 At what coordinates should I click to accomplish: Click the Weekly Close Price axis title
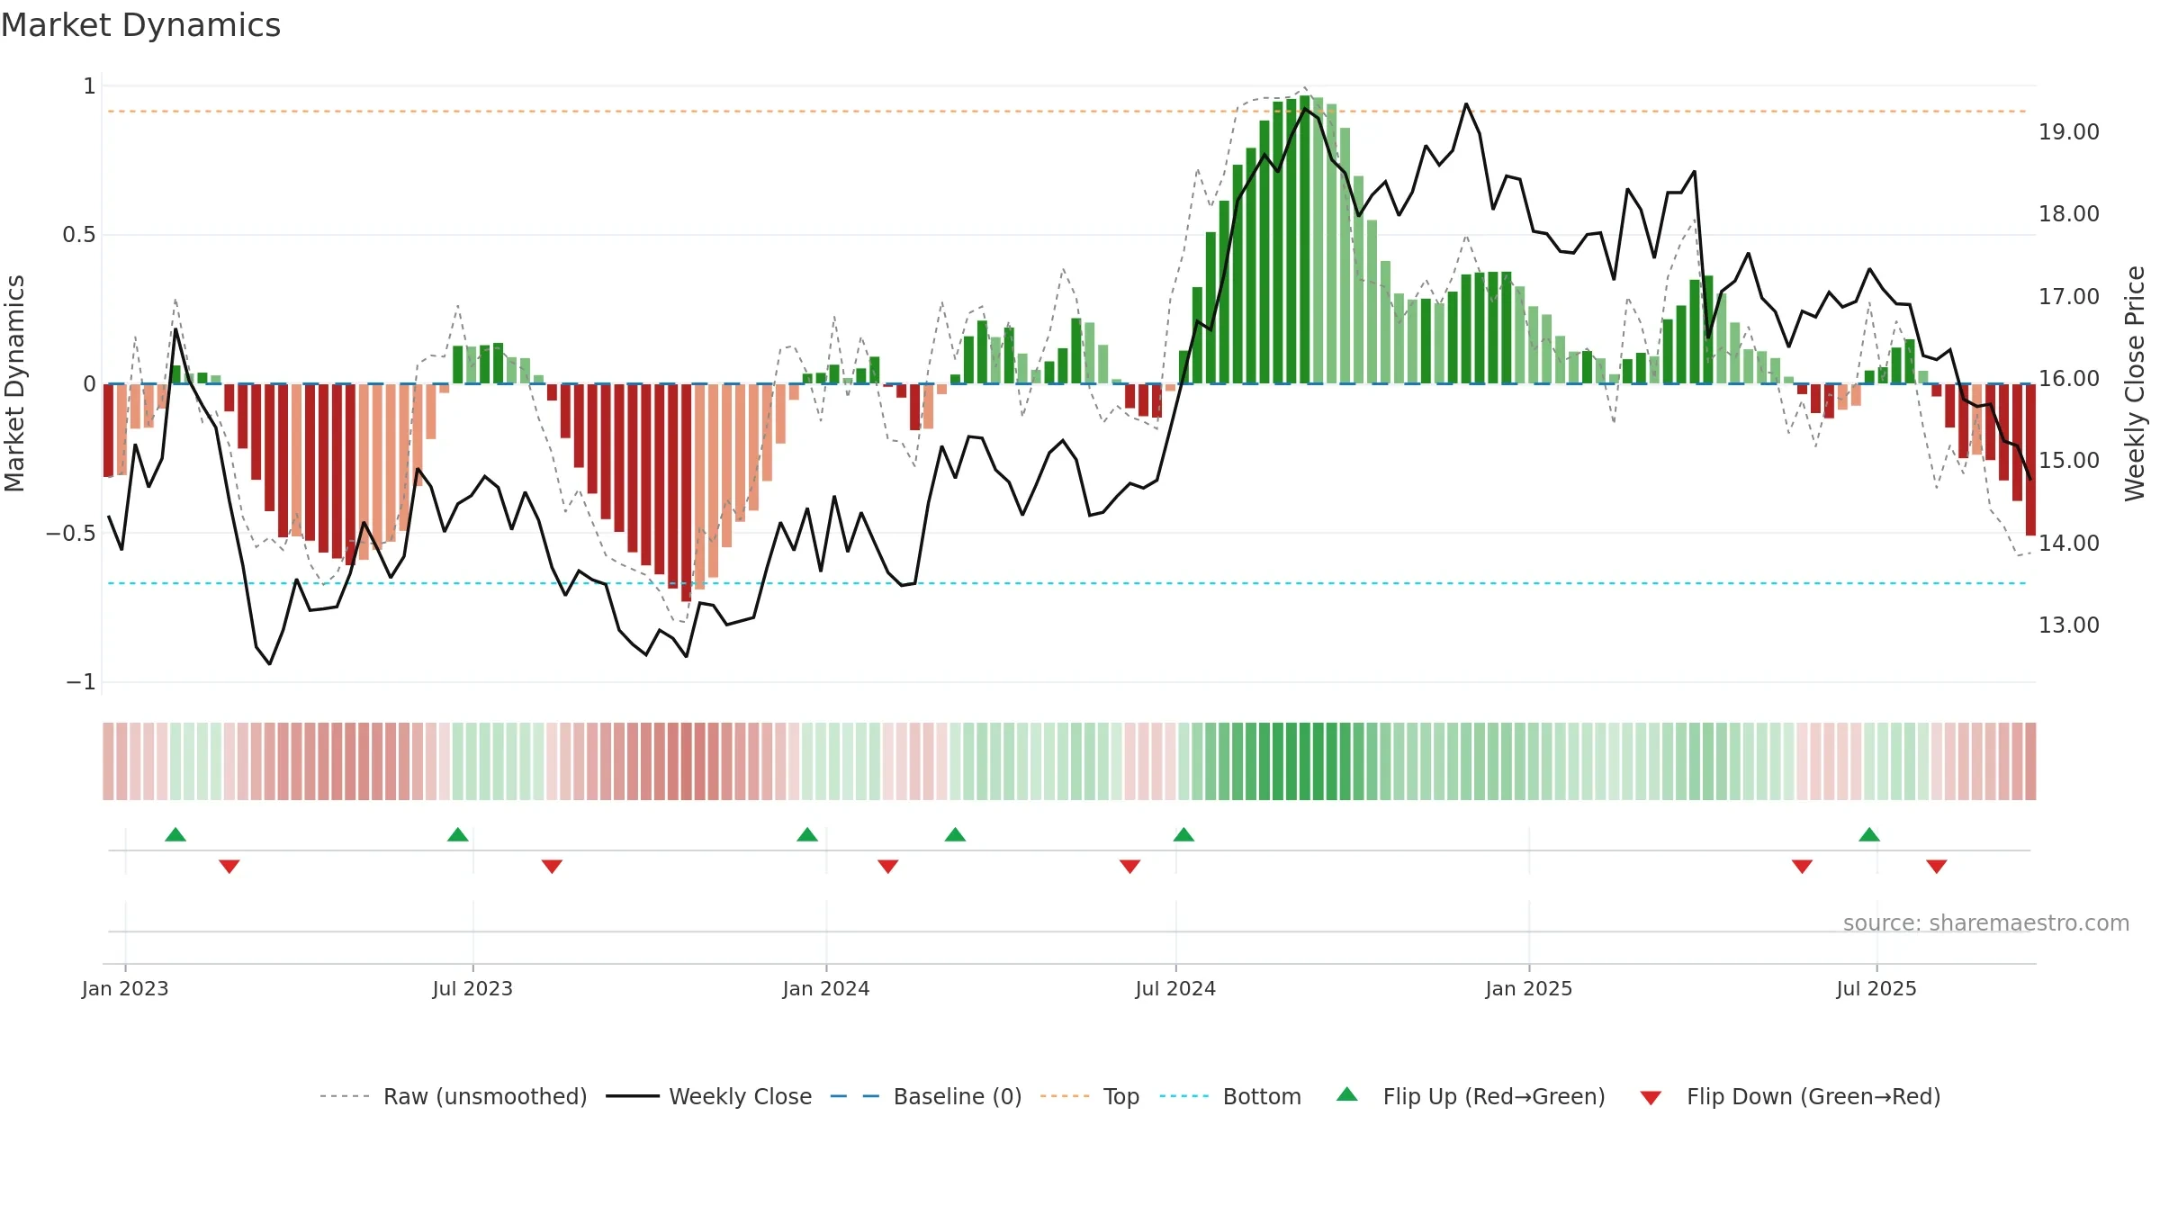coord(2136,383)
